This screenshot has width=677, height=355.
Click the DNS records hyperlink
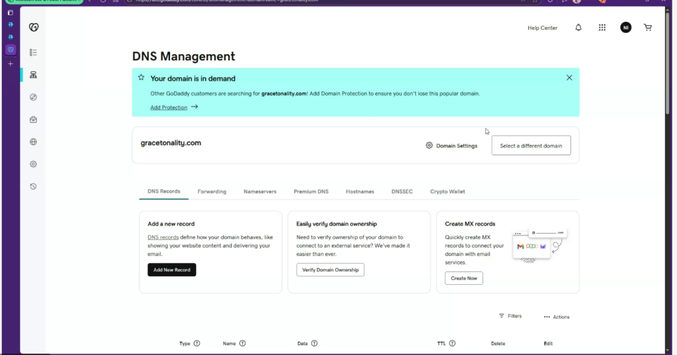click(x=163, y=237)
